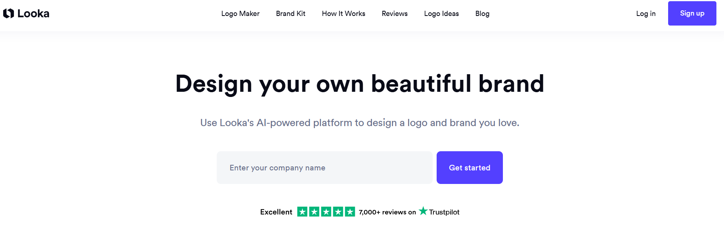Screen dimensions: 724x249
Task: Click the second green rating star
Action: [314, 212]
